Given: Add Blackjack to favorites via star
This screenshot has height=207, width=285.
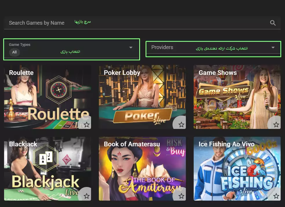Looking at the screenshot, I should pos(86,196).
